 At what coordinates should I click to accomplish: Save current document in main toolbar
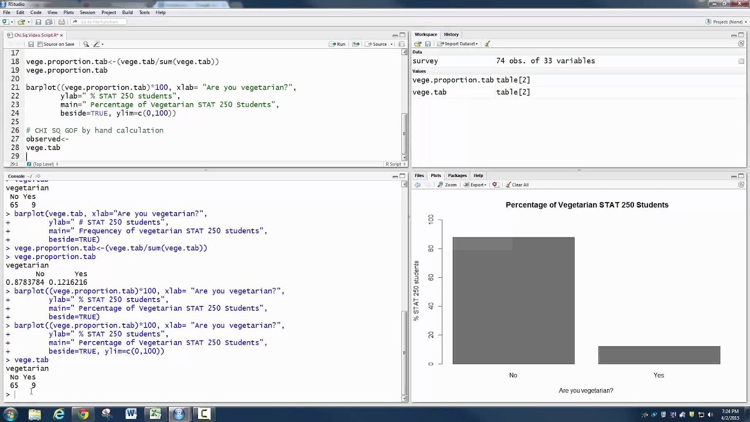[38, 22]
